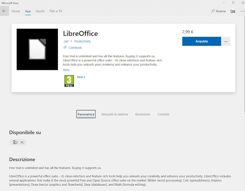Click the Descrizione heading
The height and width of the screenshot is (191, 245).
click(x=22, y=160)
